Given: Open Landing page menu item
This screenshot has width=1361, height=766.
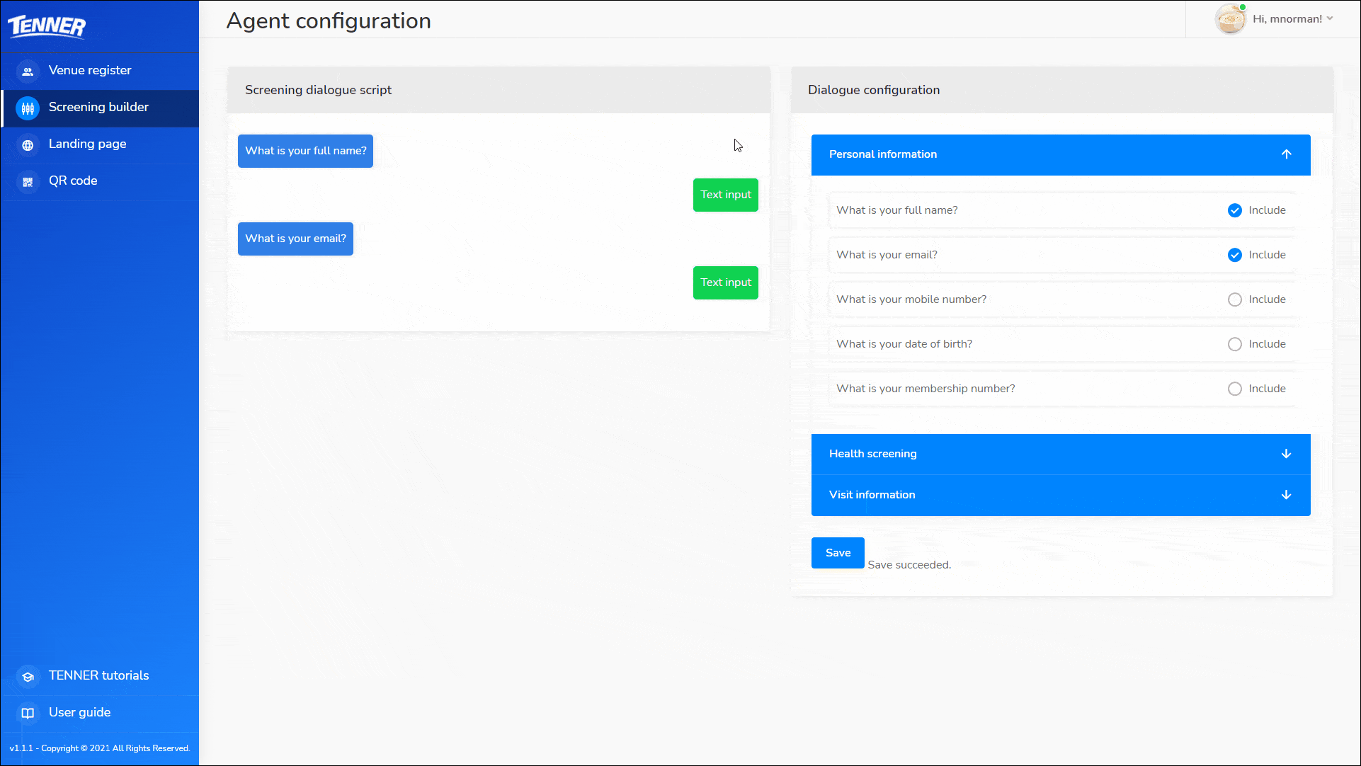Looking at the screenshot, I should [87, 144].
